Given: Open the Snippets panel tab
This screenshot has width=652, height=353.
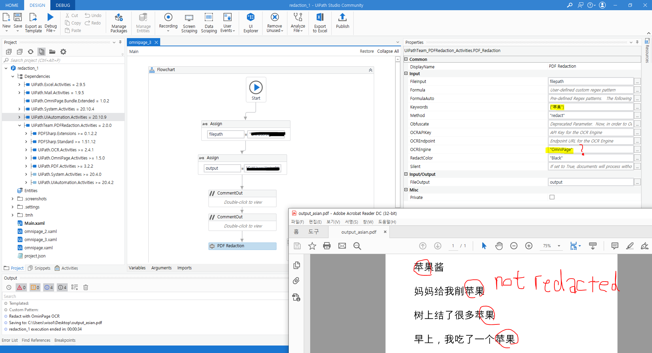Looking at the screenshot, I should coord(39,268).
